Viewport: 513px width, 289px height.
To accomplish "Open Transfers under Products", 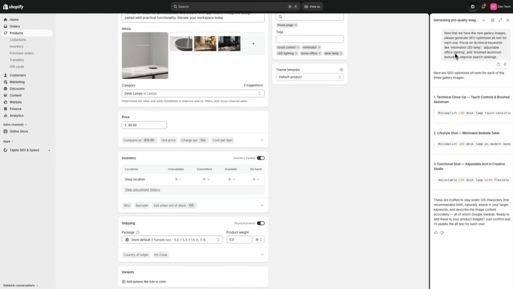I will [17, 60].
